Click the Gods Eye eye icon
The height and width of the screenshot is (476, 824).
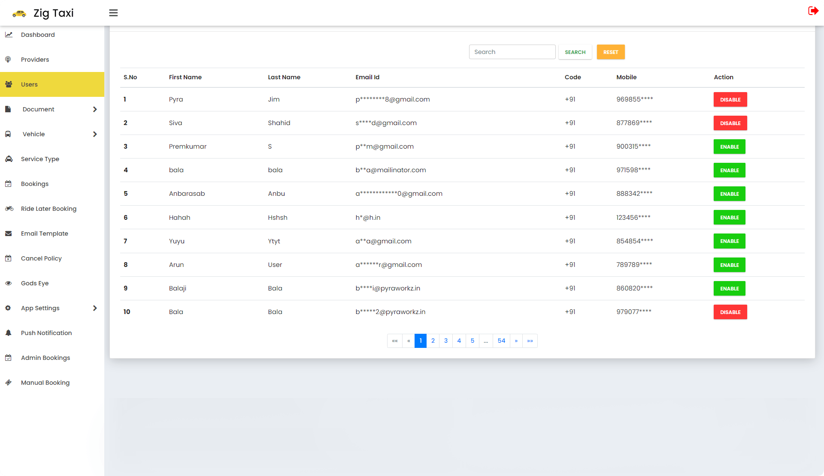point(8,283)
